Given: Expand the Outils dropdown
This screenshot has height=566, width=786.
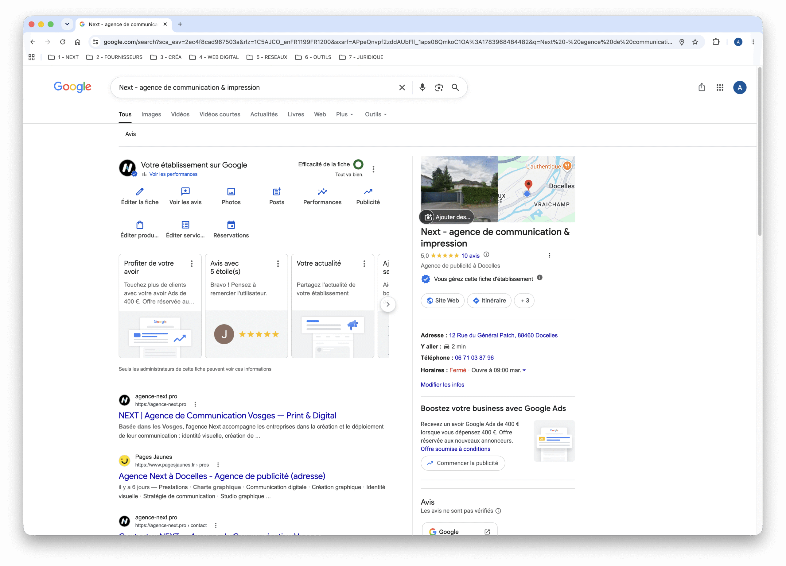Looking at the screenshot, I should (x=376, y=114).
